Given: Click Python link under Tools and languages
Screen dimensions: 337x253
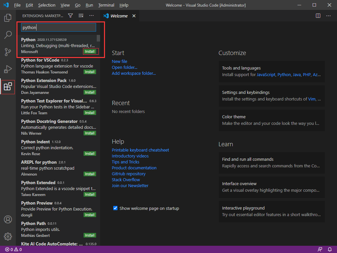Looking at the screenshot, I should (284, 75).
